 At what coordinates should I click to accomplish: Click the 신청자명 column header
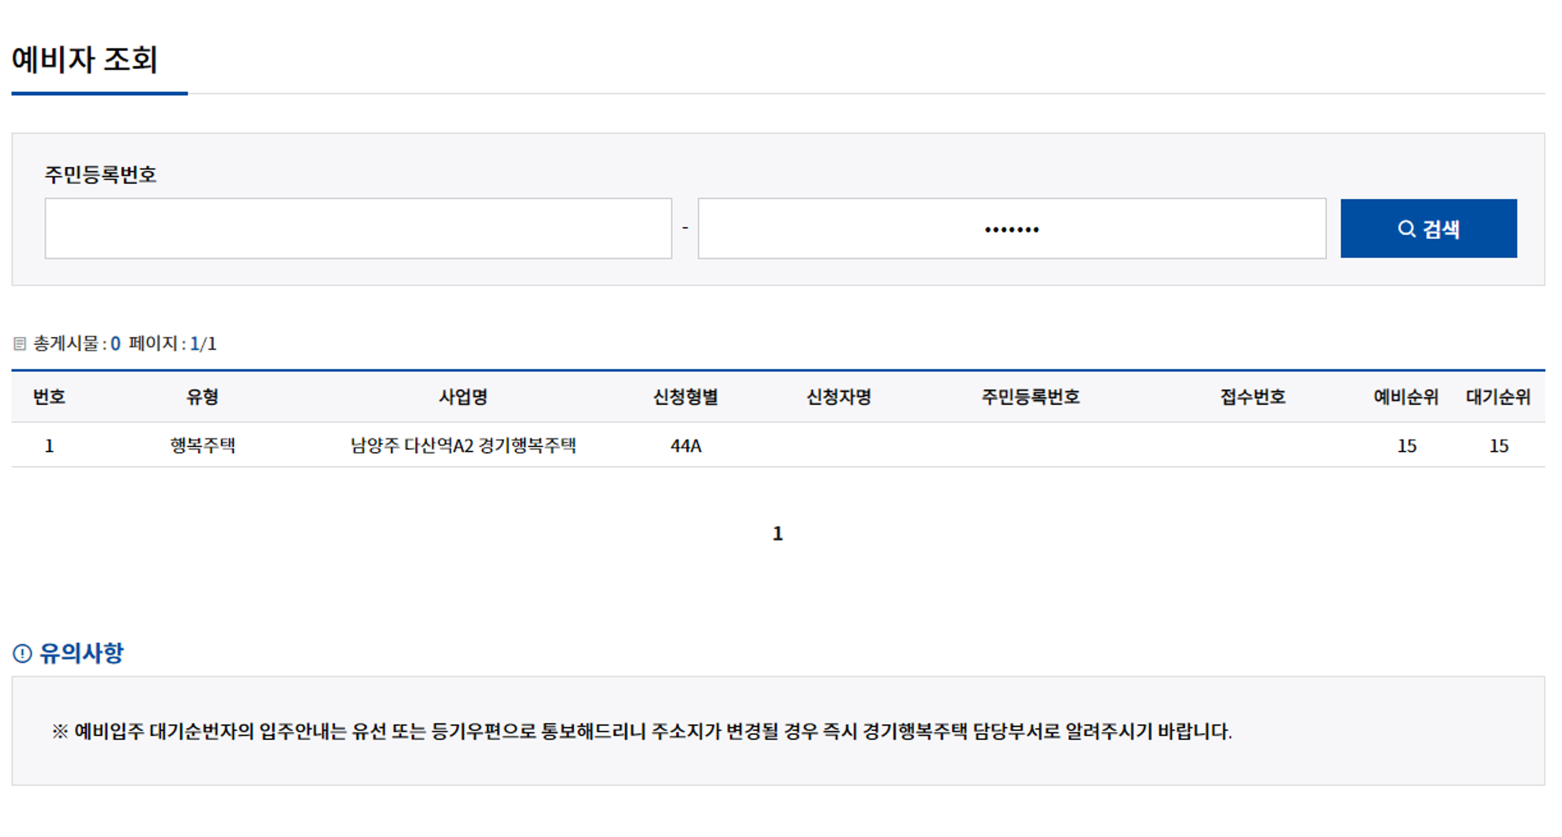click(838, 397)
